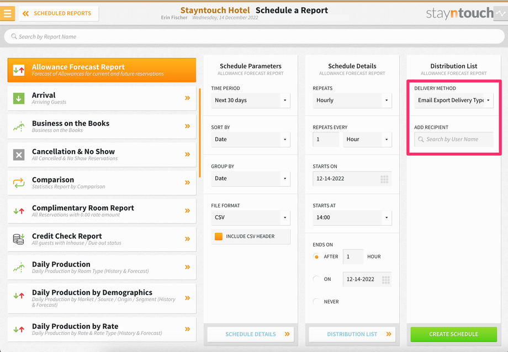Screen dimensions: 508x352
Task: Click the orange scrollbar beside report list
Action: [200, 133]
